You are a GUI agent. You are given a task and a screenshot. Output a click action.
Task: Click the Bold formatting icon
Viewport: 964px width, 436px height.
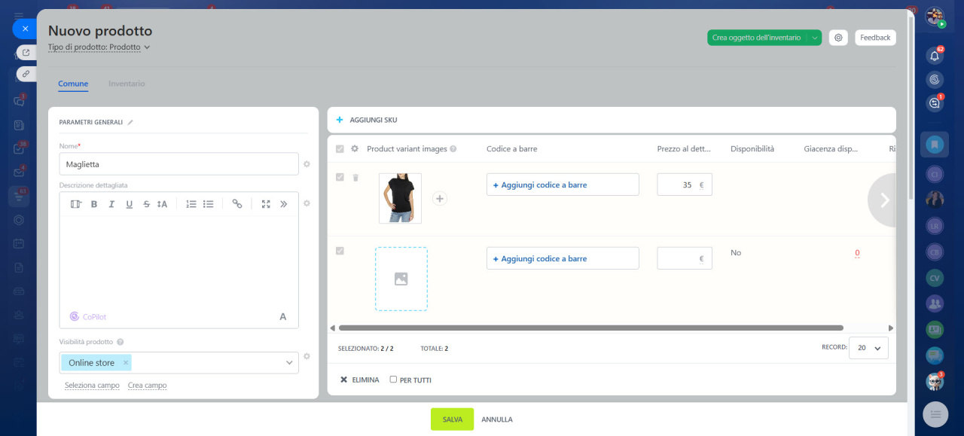click(x=94, y=204)
